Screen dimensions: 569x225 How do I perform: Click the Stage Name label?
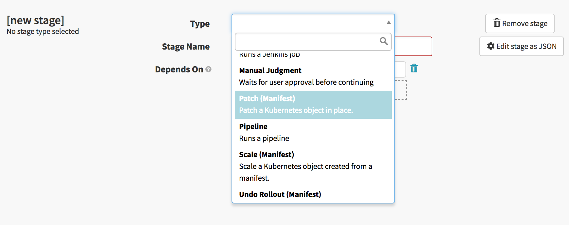point(186,47)
